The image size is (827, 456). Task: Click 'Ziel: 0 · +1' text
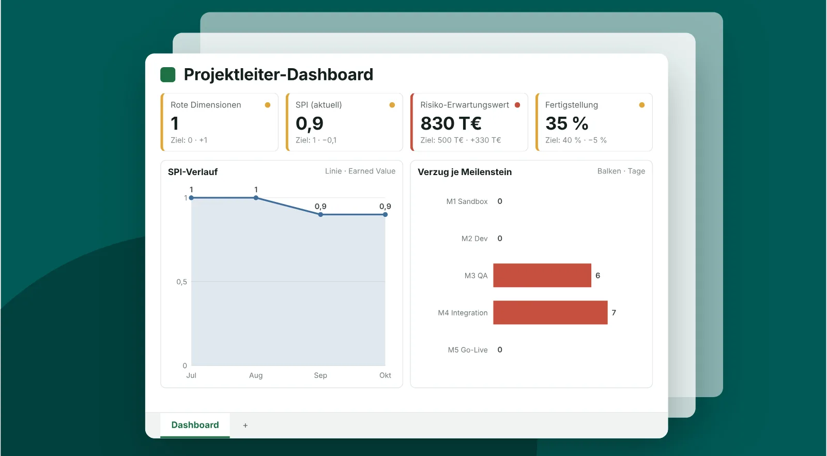pos(189,140)
